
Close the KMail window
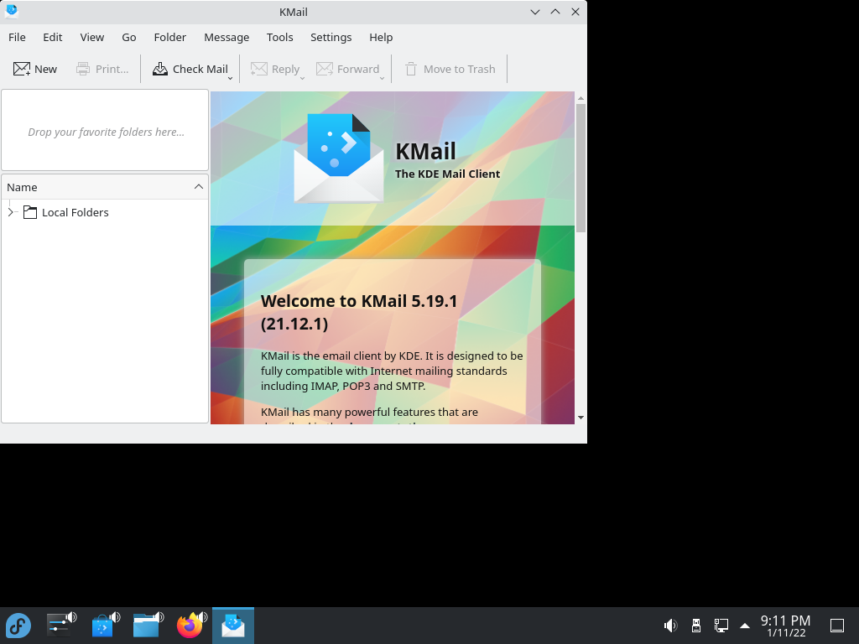point(575,12)
